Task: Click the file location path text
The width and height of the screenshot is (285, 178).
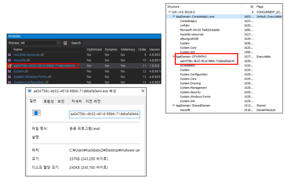Action: pyautogui.click(x=104, y=150)
